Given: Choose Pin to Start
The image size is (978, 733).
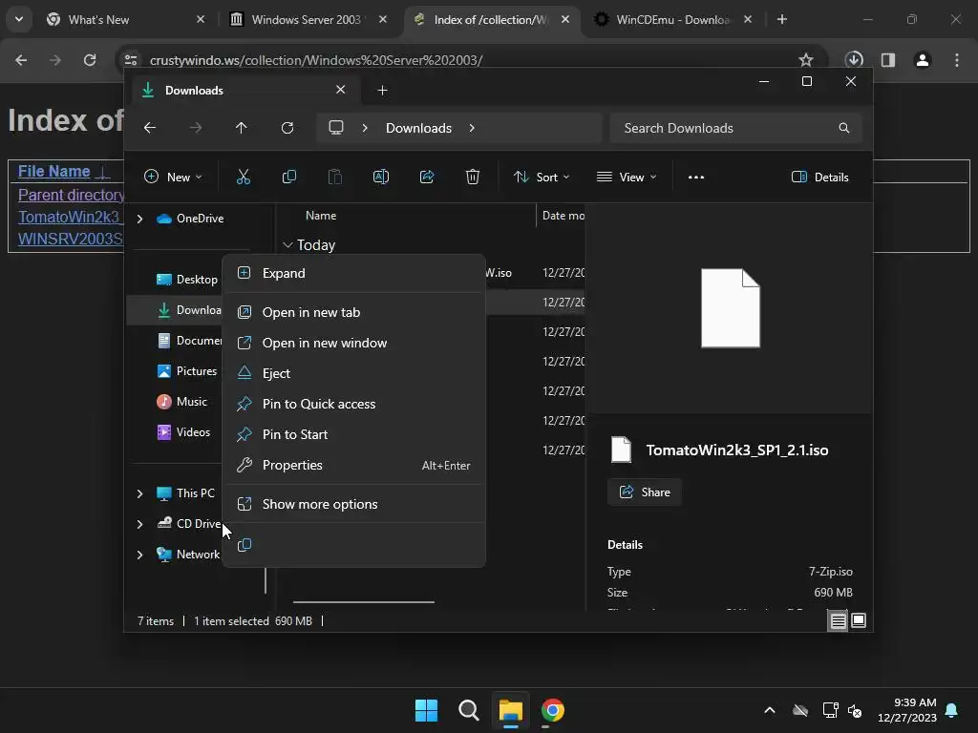Looking at the screenshot, I should (x=353, y=434).
